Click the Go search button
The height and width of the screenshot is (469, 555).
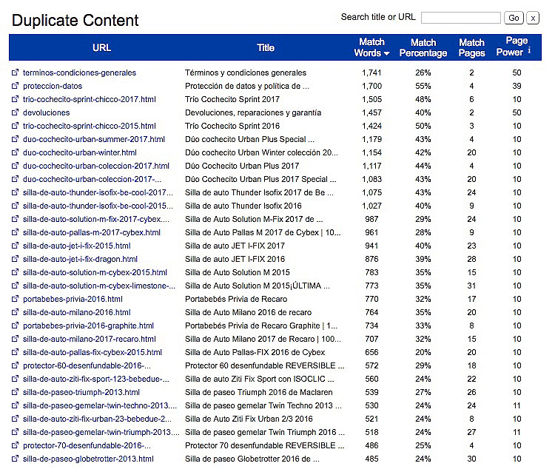tap(514, 18)
